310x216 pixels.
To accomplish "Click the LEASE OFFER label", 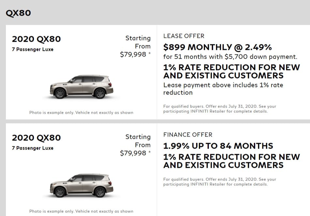I will pos(184,36).
